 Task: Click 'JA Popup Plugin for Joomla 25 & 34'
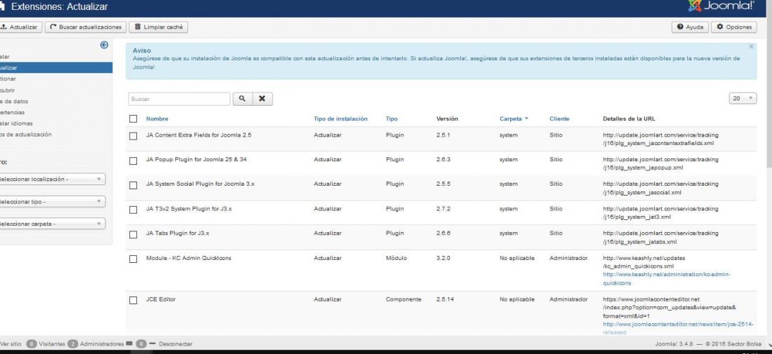click(x=197, y=159)
